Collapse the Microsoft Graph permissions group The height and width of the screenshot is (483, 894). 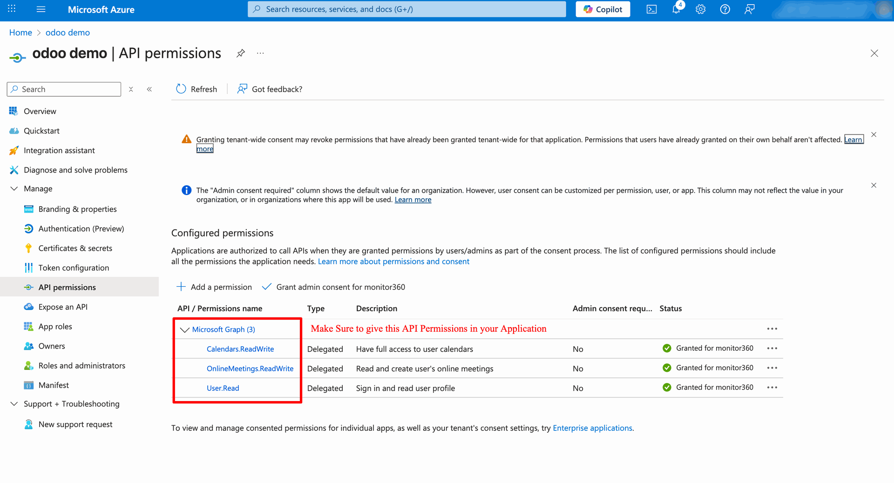[x=184, y=329]
